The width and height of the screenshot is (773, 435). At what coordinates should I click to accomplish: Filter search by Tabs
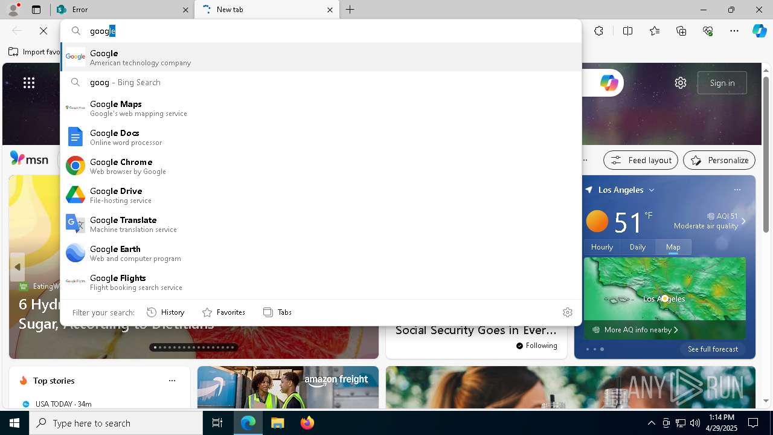pyautogui.click(x=277, y=312)
